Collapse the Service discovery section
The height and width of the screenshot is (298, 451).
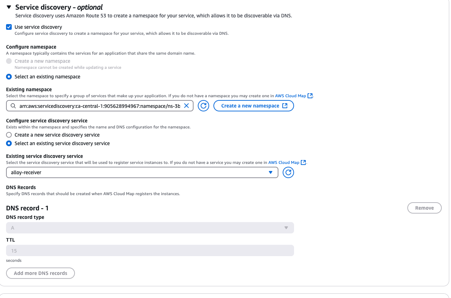click(9, 6)
